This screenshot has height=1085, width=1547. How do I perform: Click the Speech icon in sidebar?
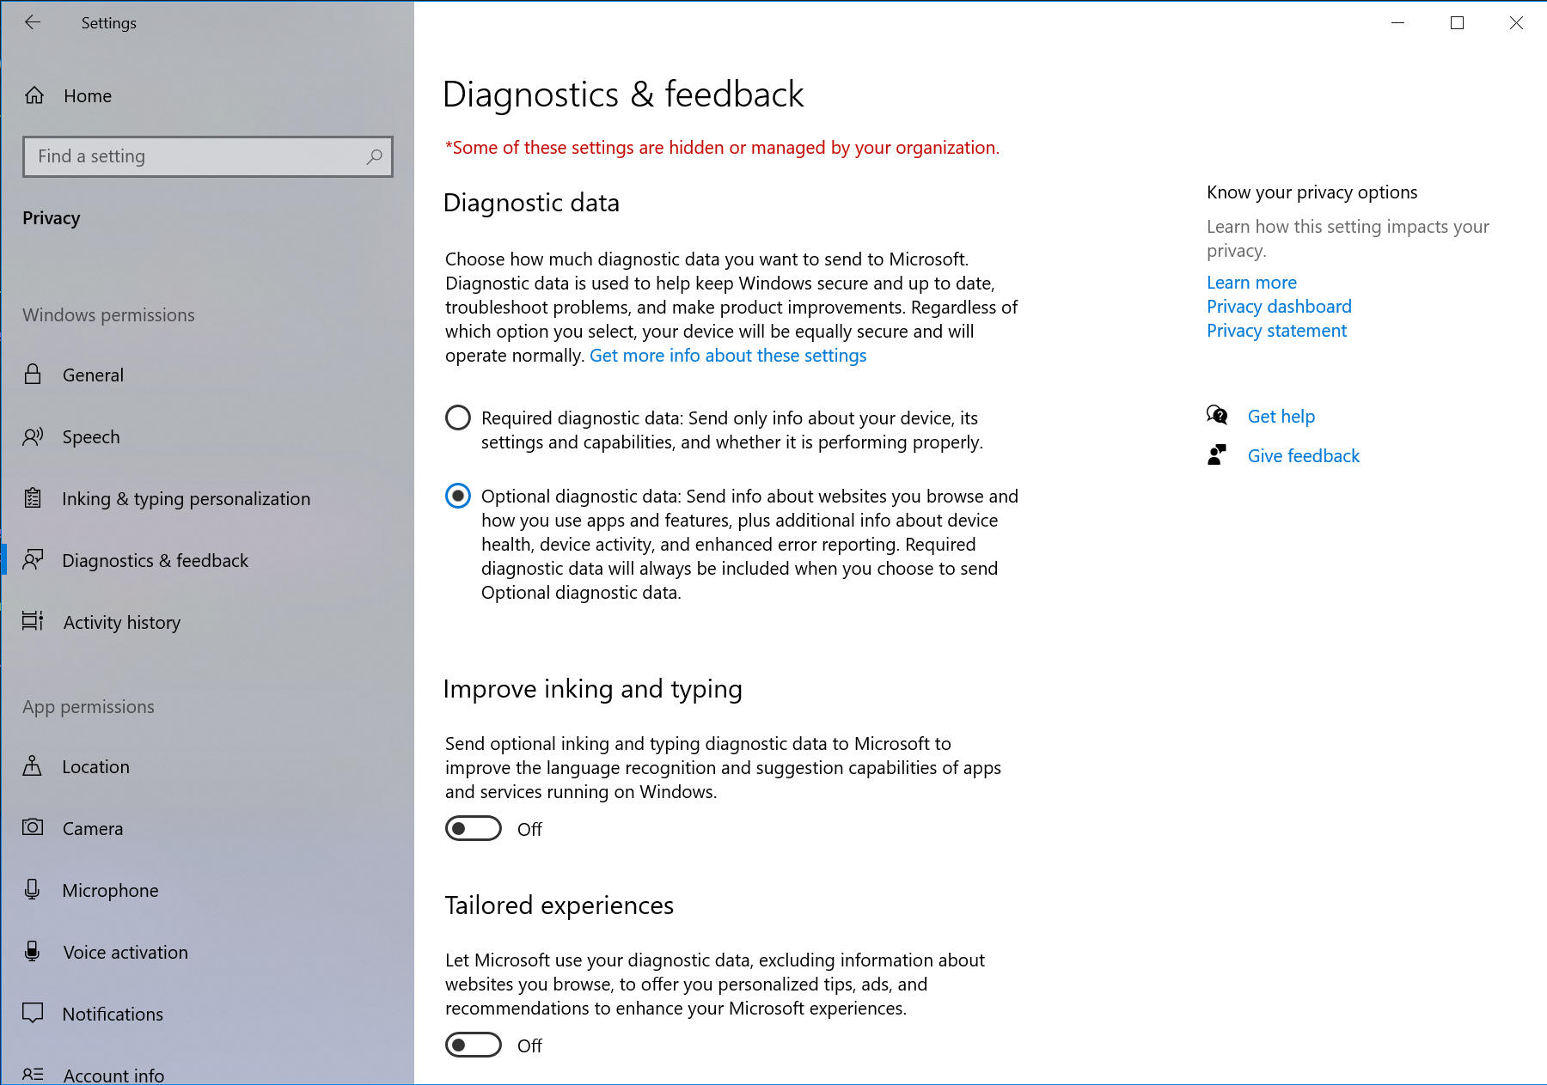tap(33, 437)
